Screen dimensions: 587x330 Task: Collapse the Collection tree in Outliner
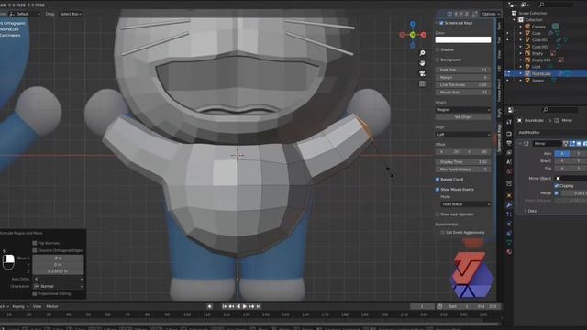coord(515,19)
